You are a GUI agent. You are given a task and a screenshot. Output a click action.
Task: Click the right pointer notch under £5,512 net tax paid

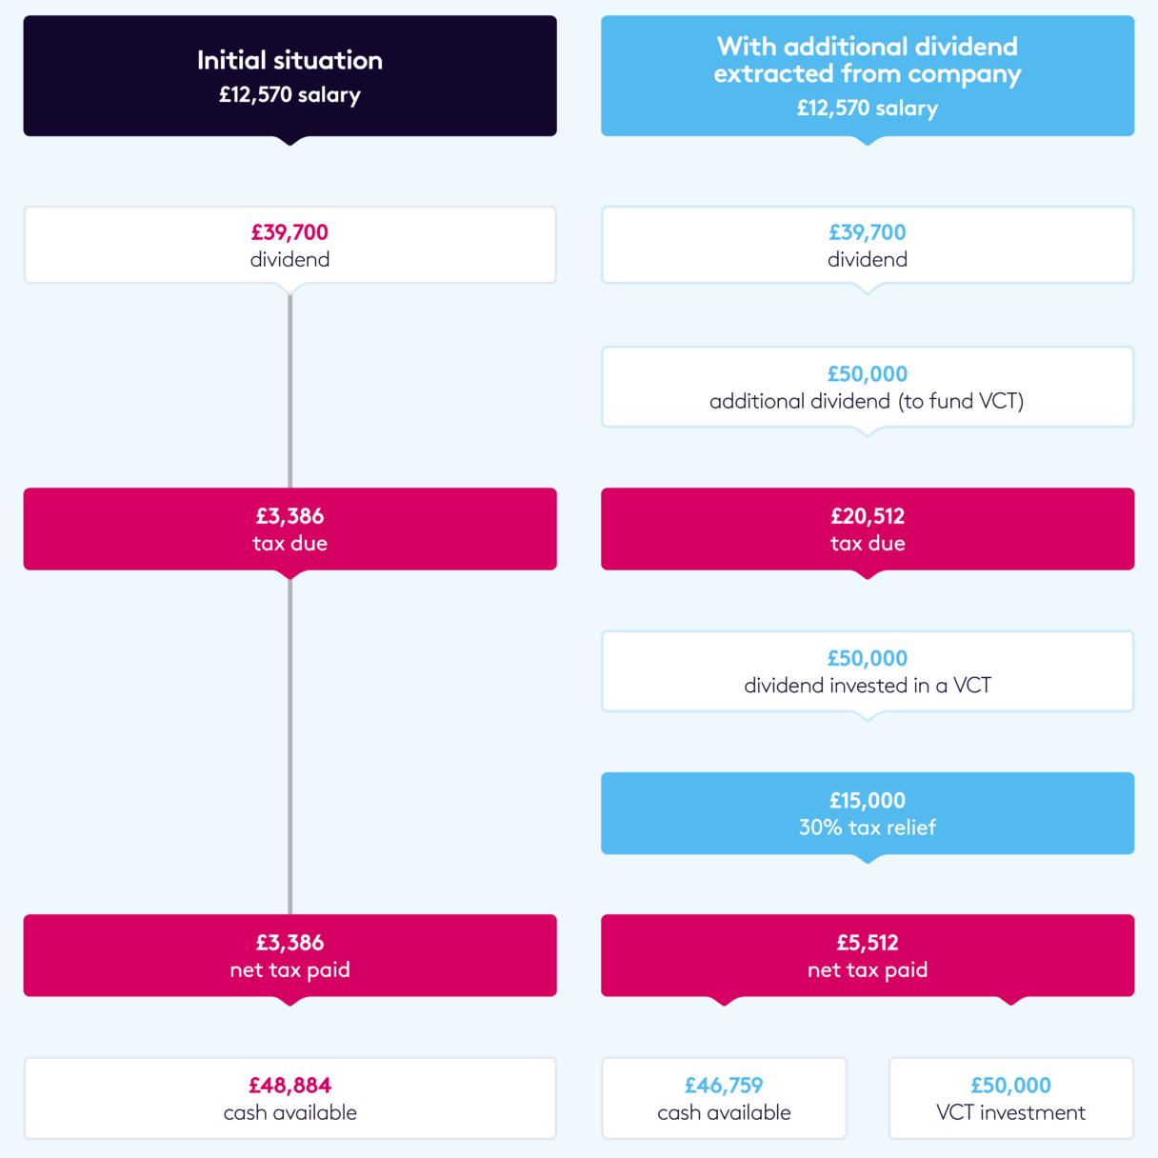pyautogui.click(x=1010, y=1000)
